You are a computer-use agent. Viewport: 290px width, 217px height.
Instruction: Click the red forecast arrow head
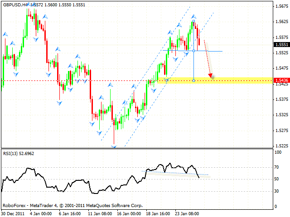[x=210, y=75]
